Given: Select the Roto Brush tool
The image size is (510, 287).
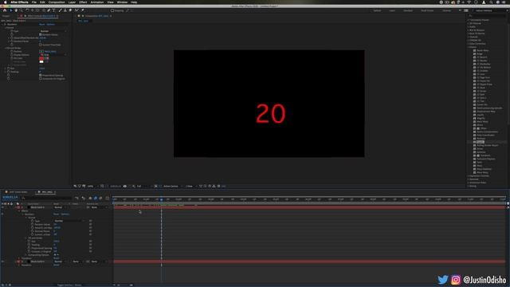Looking at the screenshot, I should pos(76,10).
